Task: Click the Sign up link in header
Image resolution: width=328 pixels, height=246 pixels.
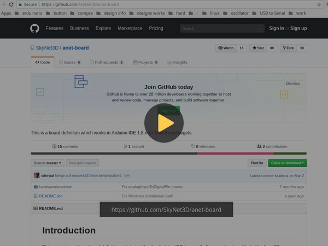Action: [298, 28]
